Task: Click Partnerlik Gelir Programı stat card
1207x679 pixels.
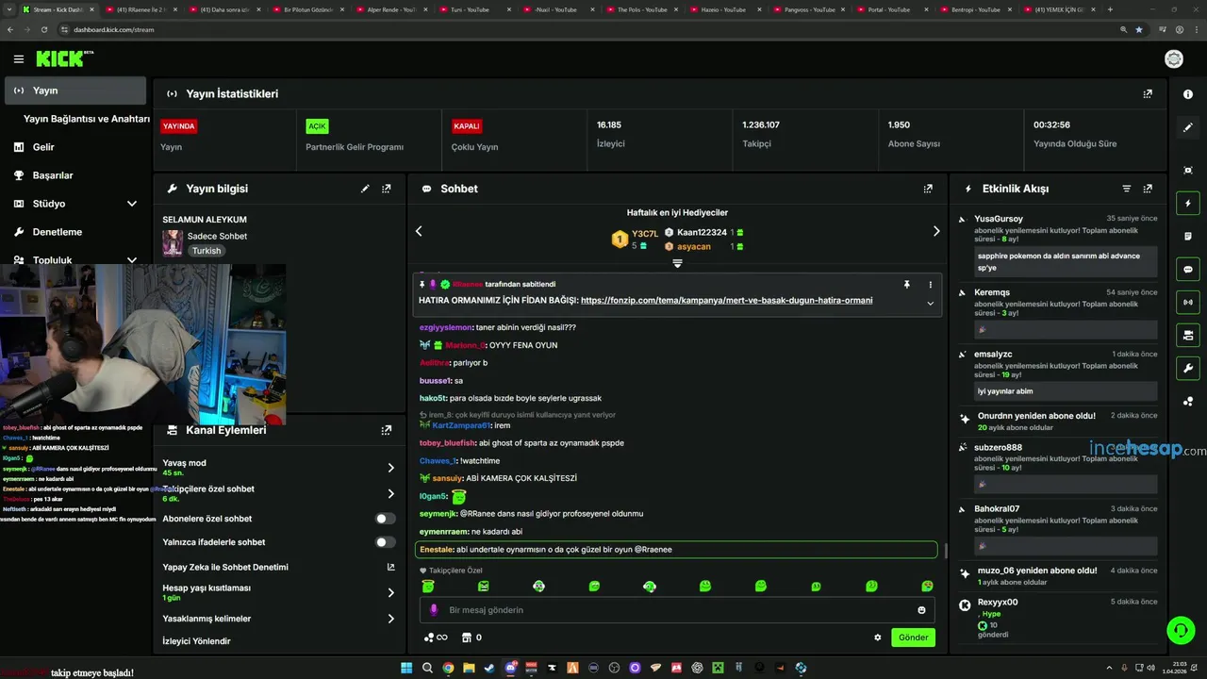Action: [370, 140]
